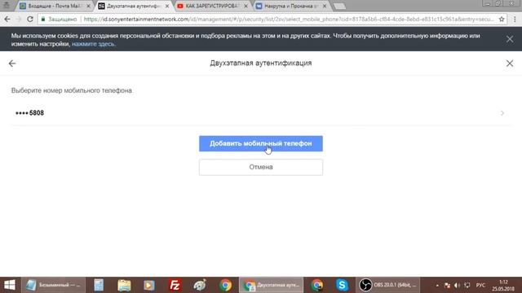Open the Безымянный window in taskbar
Image resolution: width=522 pixels, height=293 pixels.
point(54,285)
